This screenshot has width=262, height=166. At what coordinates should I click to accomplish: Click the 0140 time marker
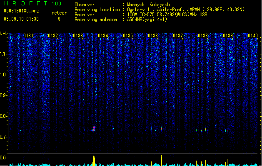[x=253, y=35]
